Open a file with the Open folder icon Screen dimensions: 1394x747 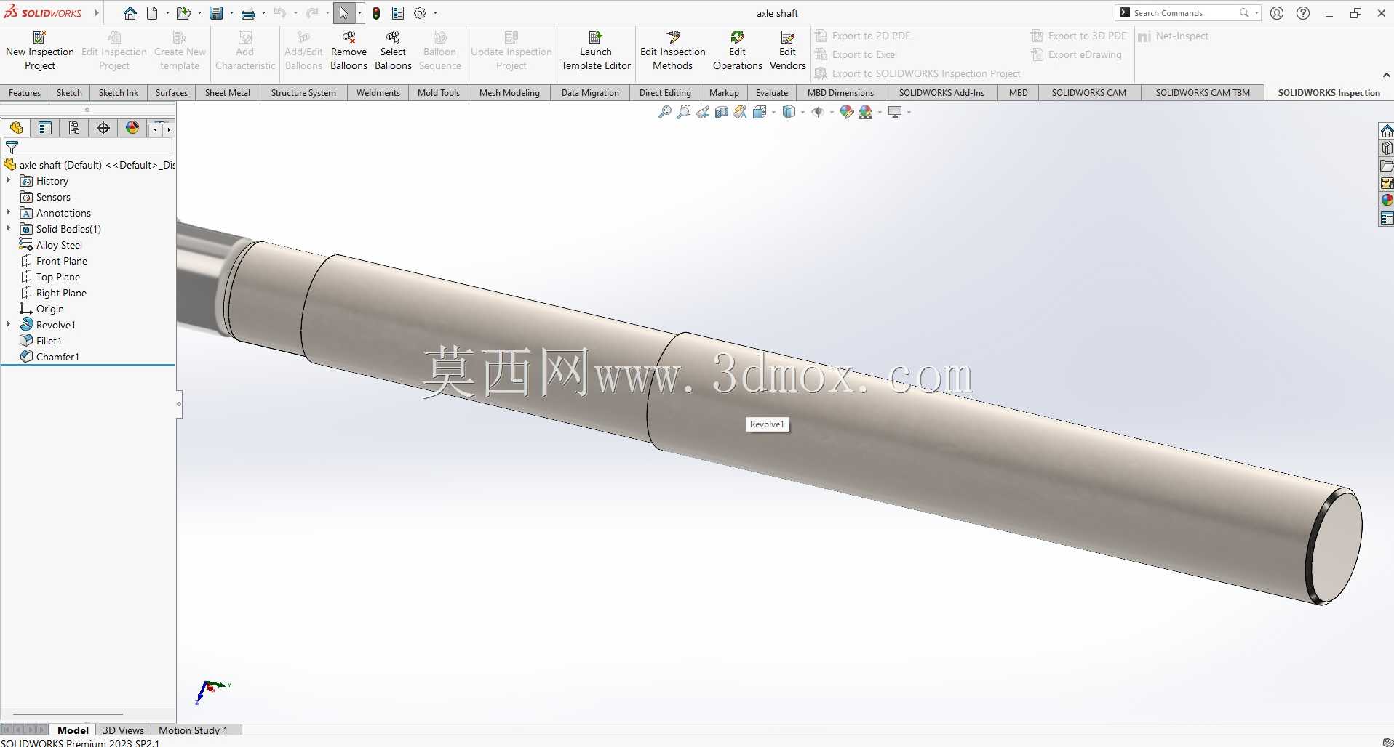(x=183, y=13)
